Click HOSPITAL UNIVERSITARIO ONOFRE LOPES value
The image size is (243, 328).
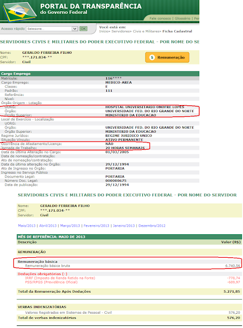tap(145, 107)
